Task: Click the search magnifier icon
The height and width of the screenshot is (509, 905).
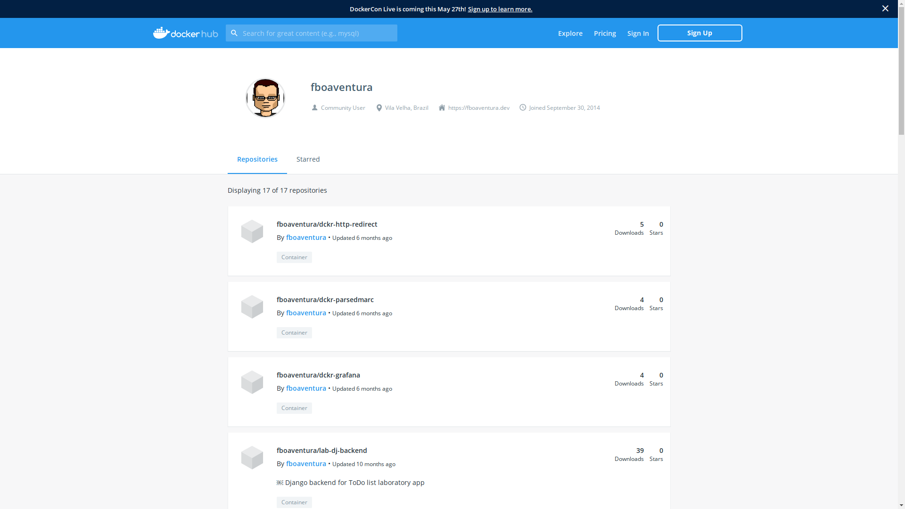Action: click(234, 33)
